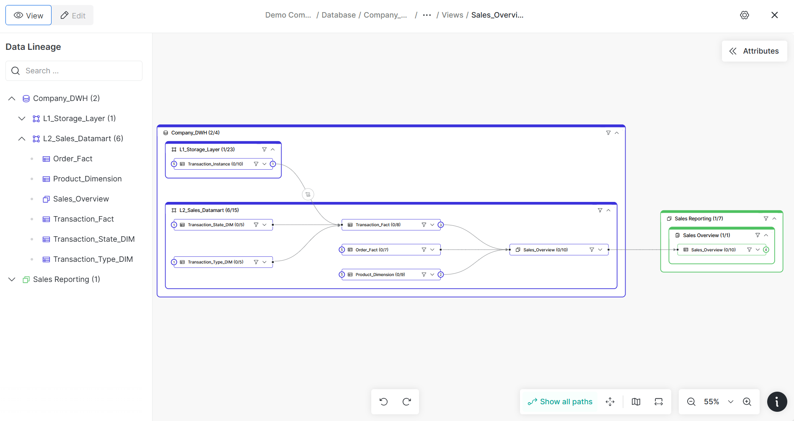Filter the L1_Storage_Layer group

pos(264,150)
